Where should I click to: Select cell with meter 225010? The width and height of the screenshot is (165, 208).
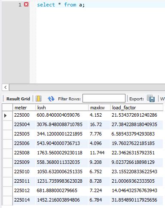pyautogui.click(x=24, y=172)
